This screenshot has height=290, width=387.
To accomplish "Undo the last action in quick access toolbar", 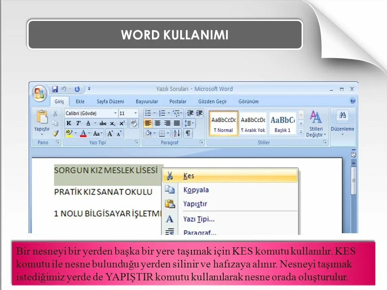I will click(64, 89).
